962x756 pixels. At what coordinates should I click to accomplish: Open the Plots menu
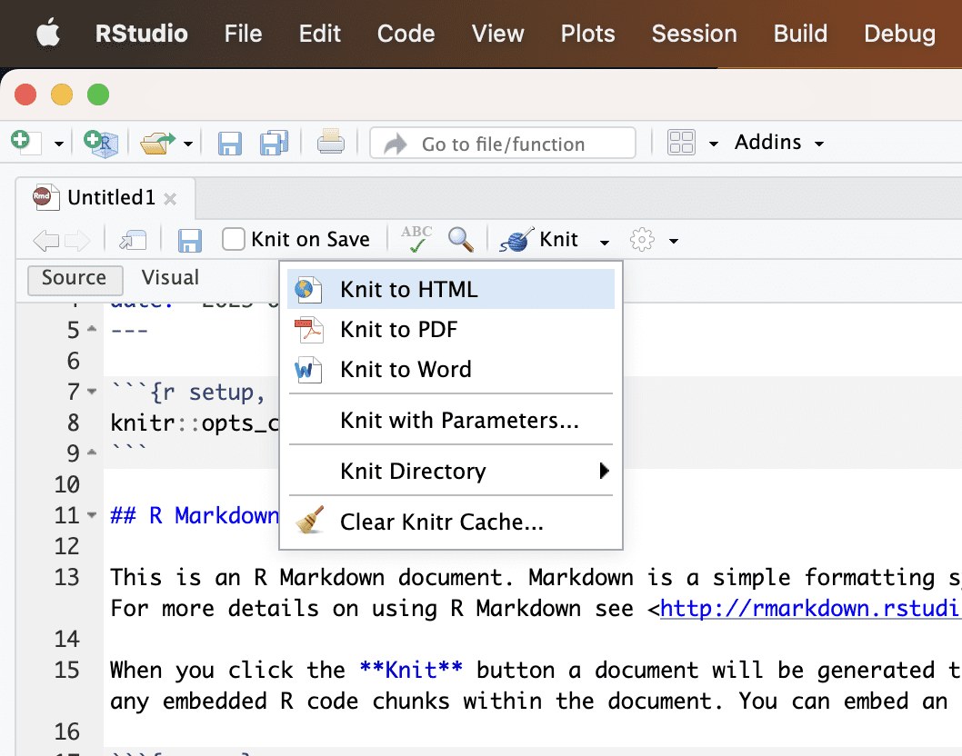pos(587,34)
